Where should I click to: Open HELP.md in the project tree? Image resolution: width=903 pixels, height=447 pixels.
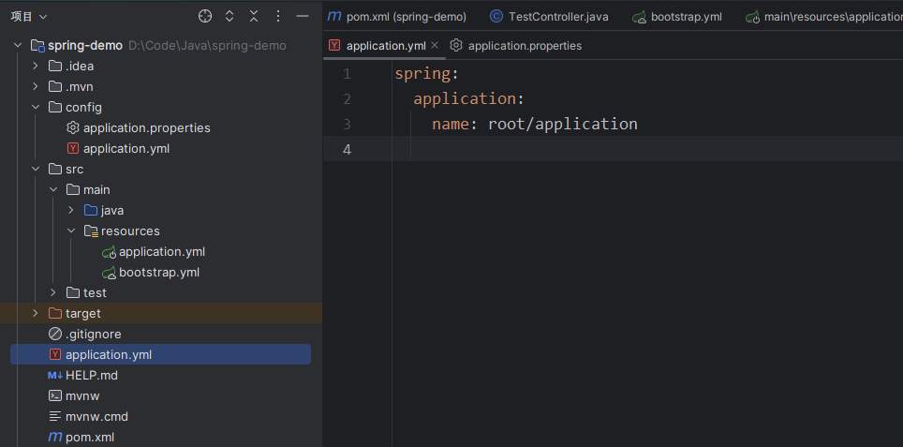91,375
